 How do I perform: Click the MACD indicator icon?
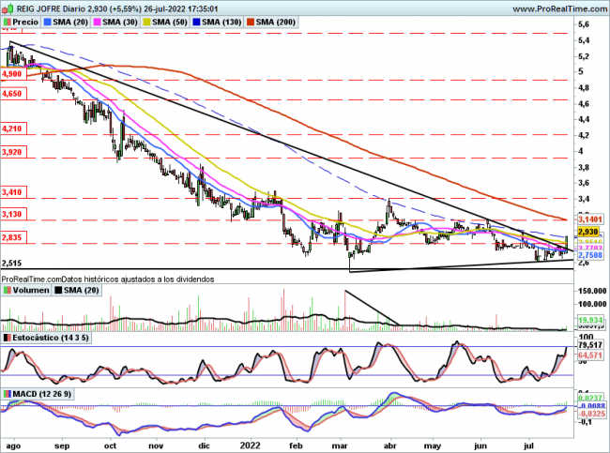coord(8,394)
